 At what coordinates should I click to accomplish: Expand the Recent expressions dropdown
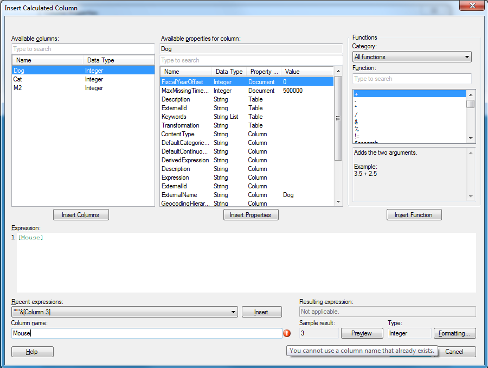point(234,312)
